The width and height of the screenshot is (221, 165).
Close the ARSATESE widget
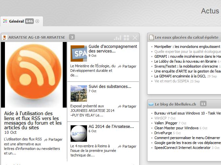coord(135,38)
